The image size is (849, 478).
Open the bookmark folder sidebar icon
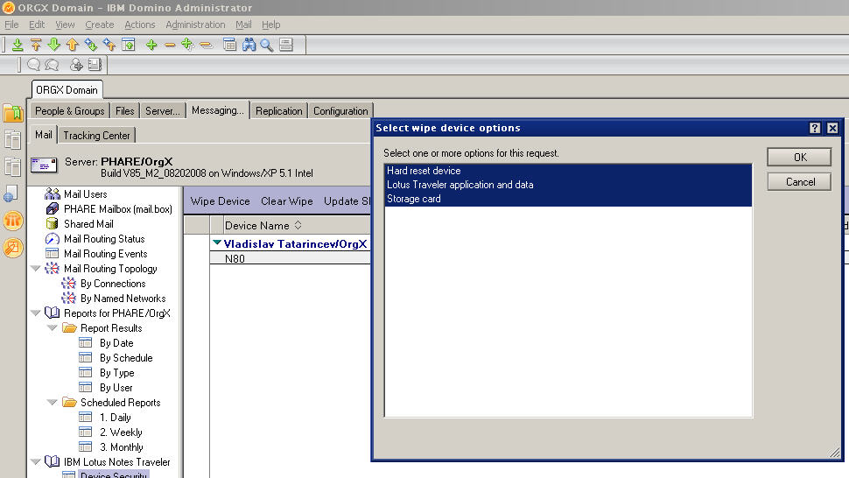[x=13, y=113]
